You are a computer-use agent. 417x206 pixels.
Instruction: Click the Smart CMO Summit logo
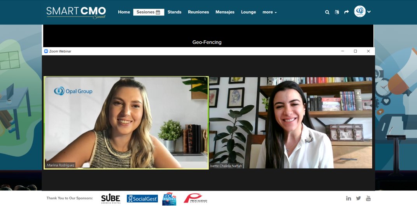coord(76,12)
